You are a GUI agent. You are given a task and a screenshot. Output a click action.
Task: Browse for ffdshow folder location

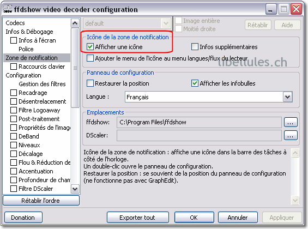coord(291,122)
